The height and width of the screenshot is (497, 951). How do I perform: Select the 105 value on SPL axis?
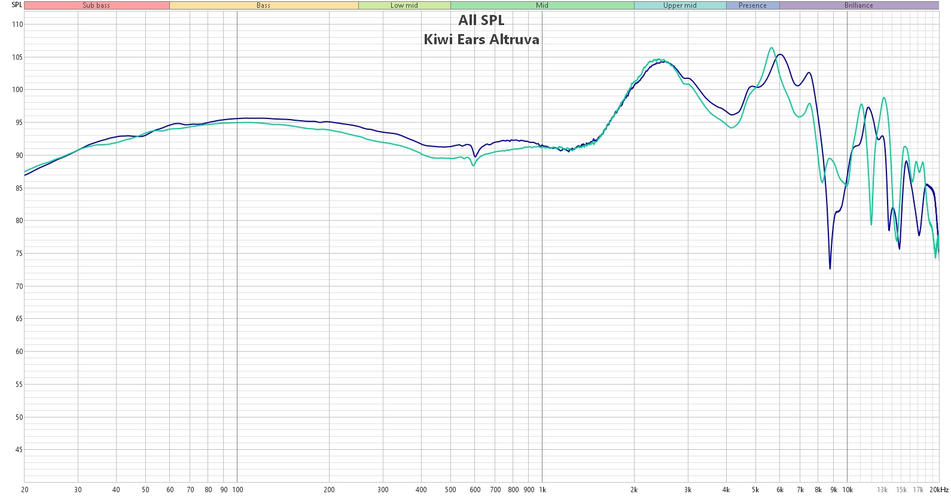coord(17,57)
